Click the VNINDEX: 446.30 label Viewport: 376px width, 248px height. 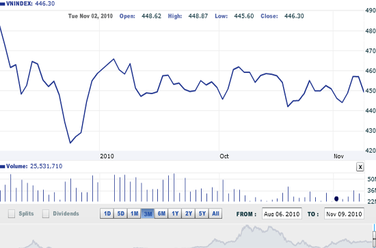pyautogui.click(x=31, y=3)
